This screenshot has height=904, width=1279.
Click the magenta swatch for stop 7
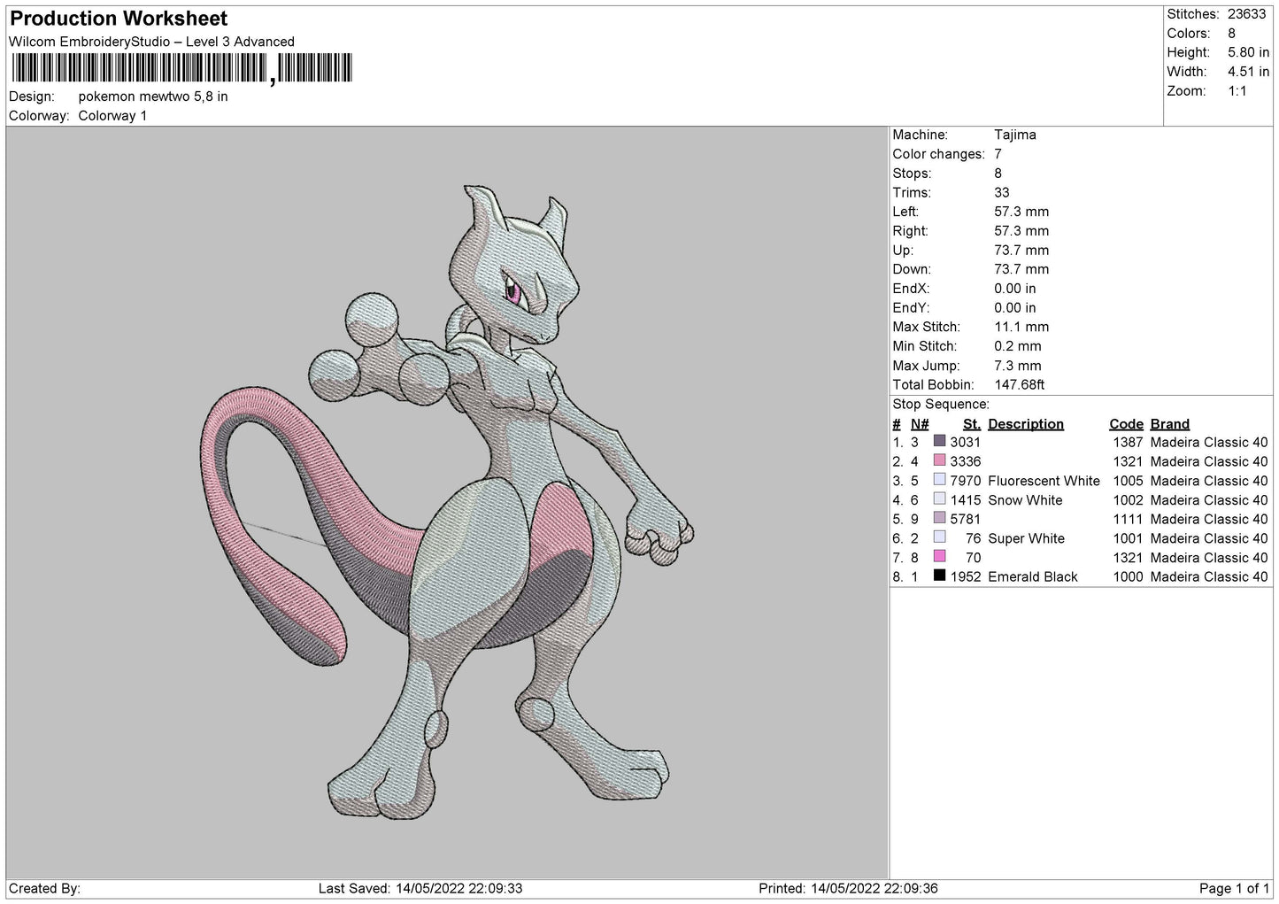[939, 556]
